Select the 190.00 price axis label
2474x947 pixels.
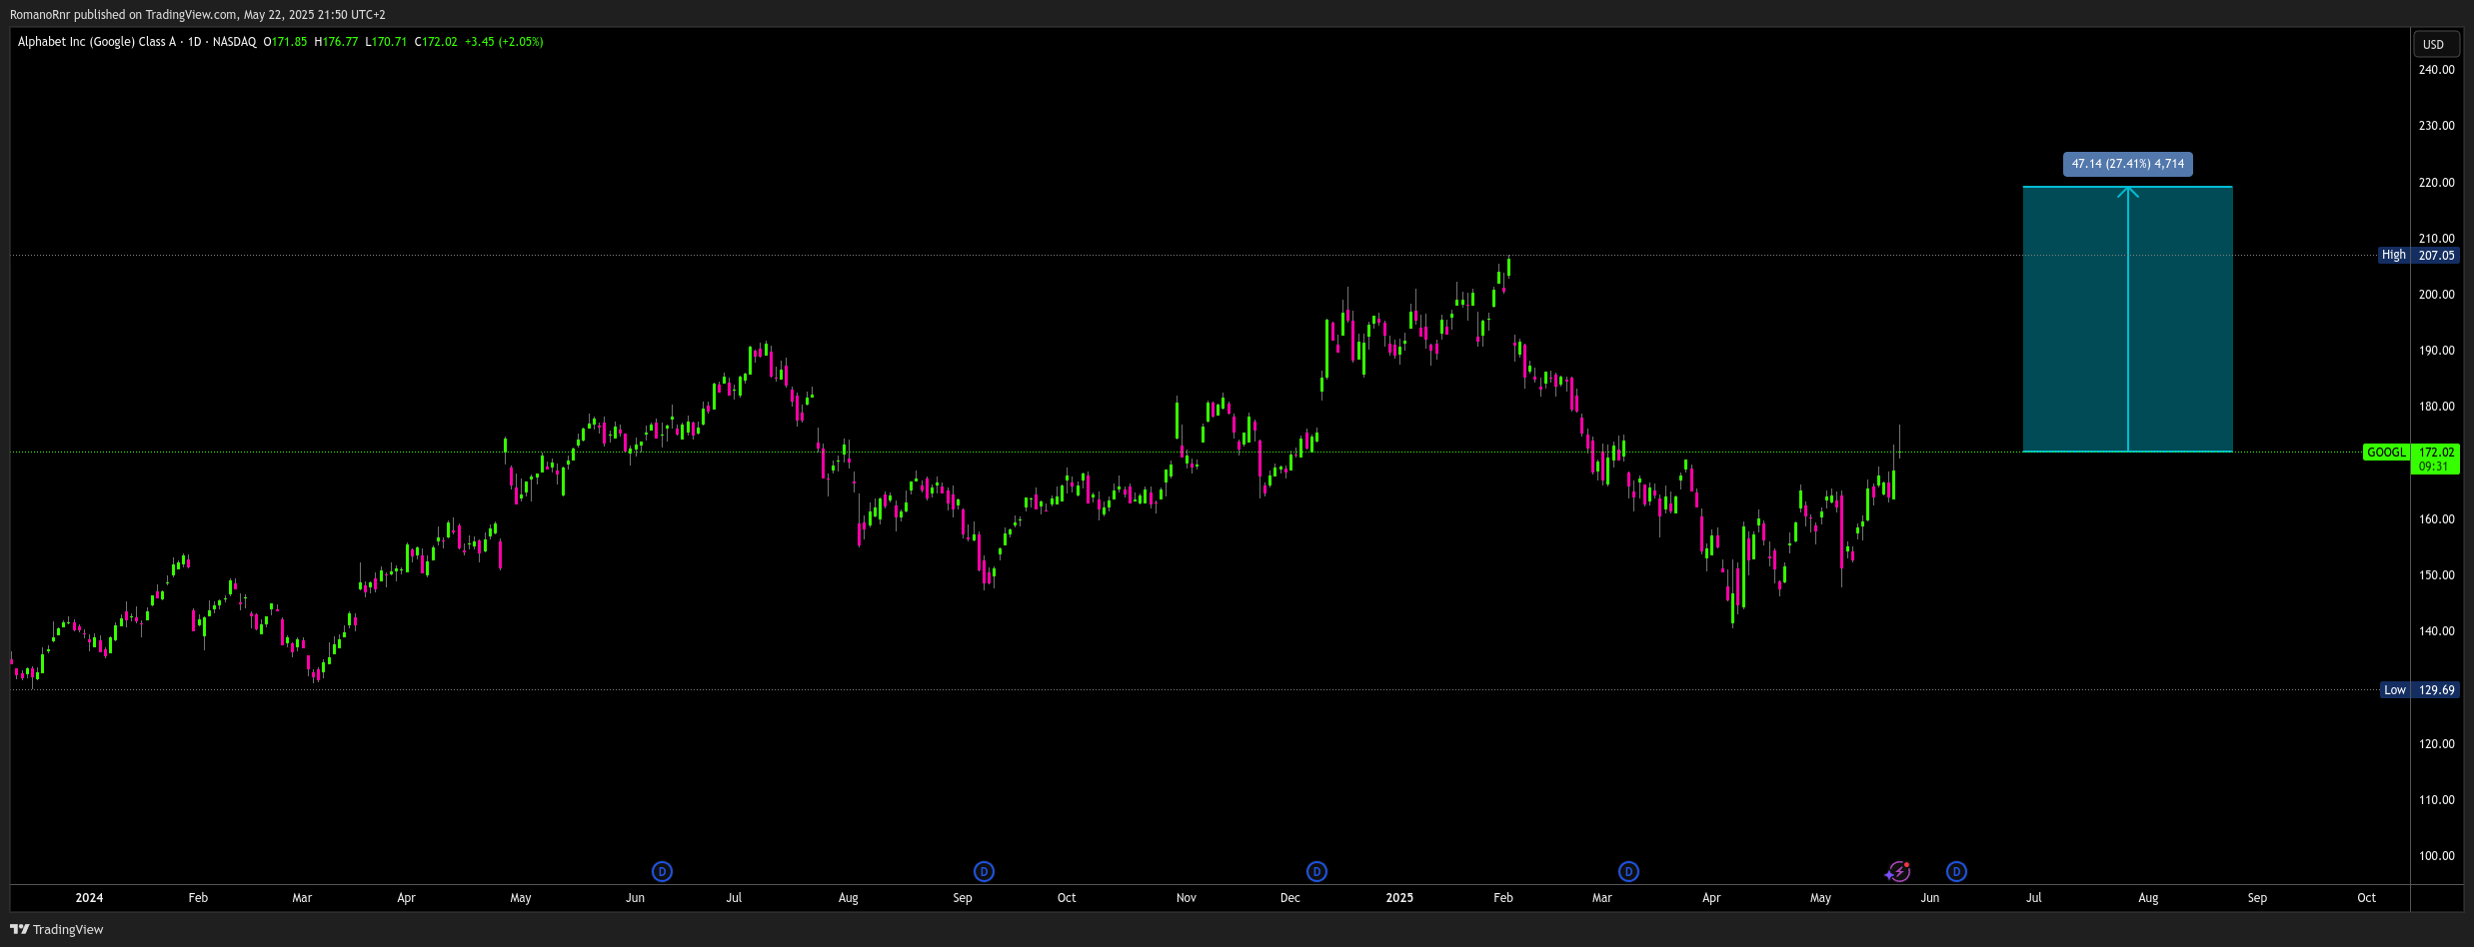[2437, 351]
